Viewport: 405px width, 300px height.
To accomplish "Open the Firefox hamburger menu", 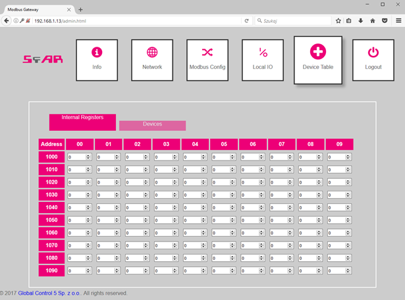I will click(x=398, y=21).
